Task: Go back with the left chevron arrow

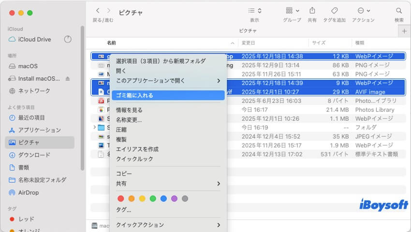Action: (x=98, y=11)
